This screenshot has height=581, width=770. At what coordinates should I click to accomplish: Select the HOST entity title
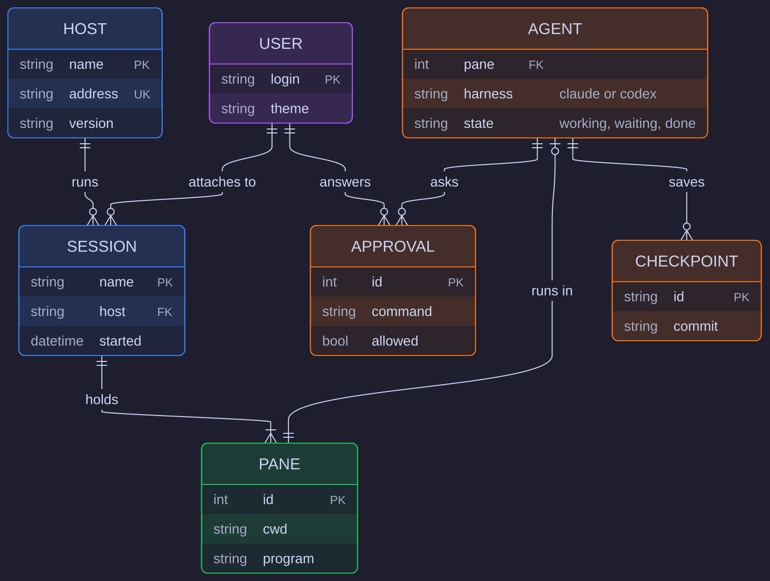coord(85,29)
